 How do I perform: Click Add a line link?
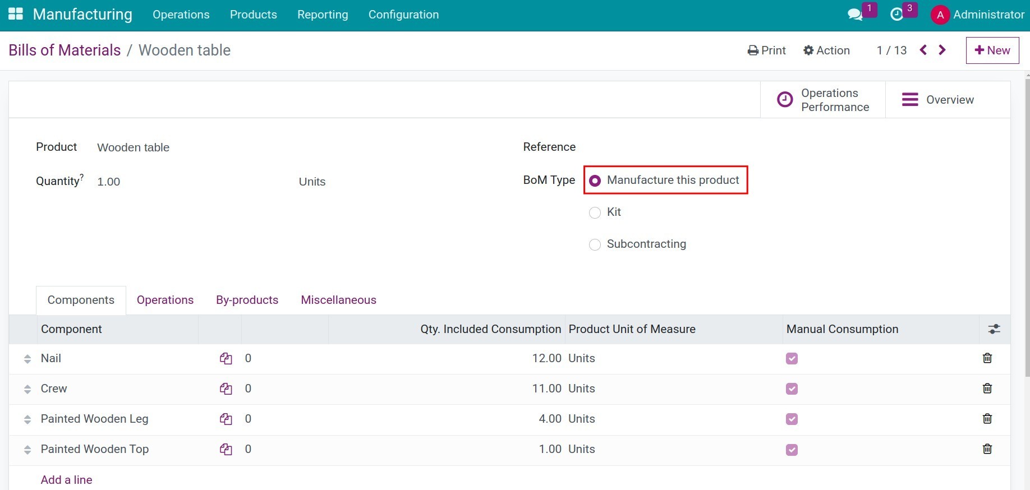[66, 480]
